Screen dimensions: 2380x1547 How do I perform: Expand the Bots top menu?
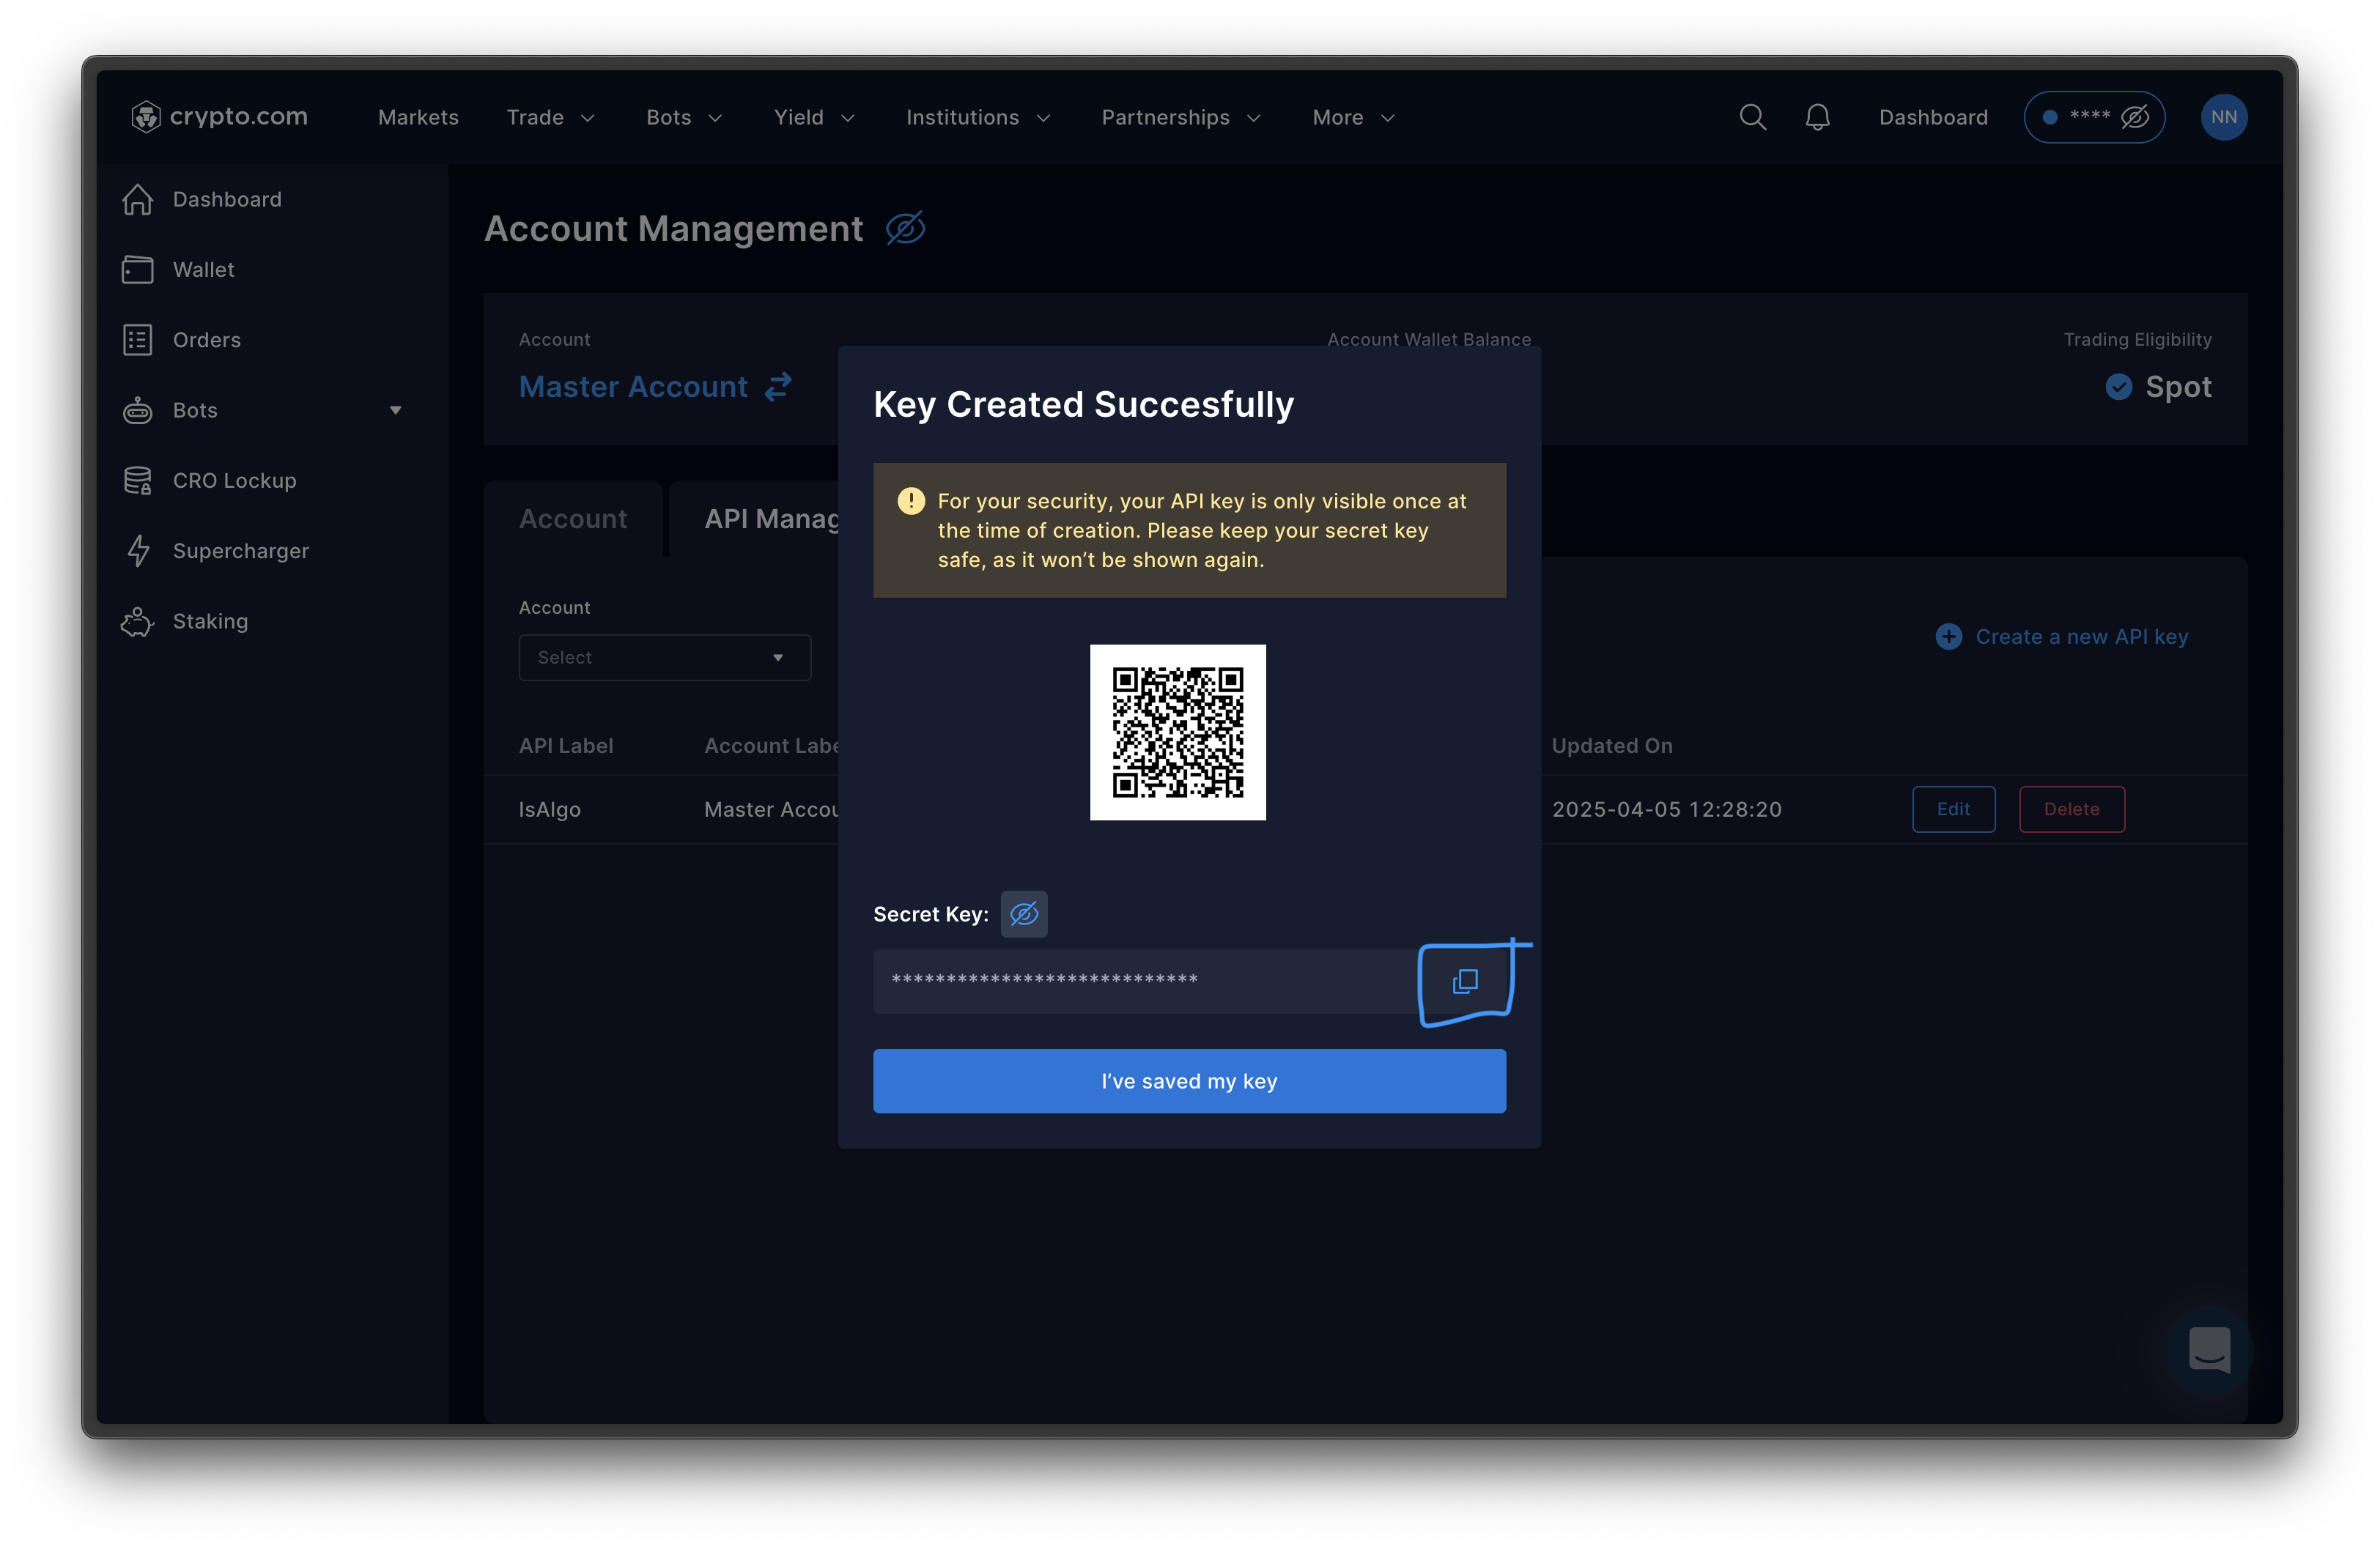684,117
